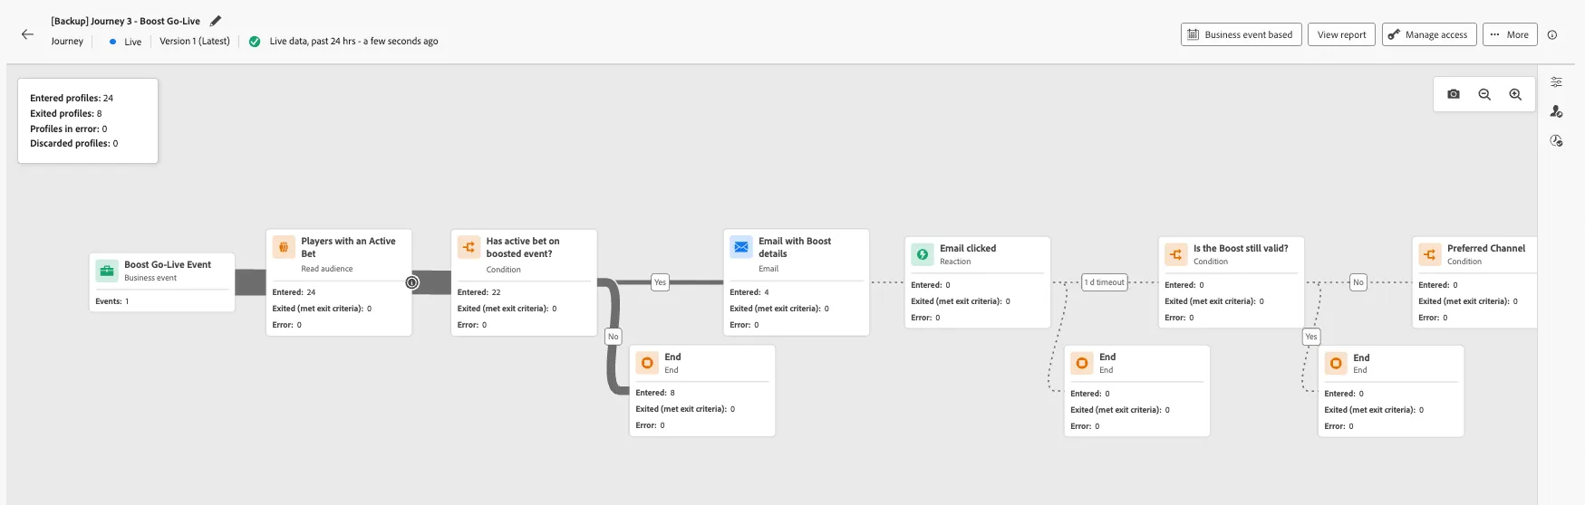
Task: Open Manage access
Action: (1428, 34)
